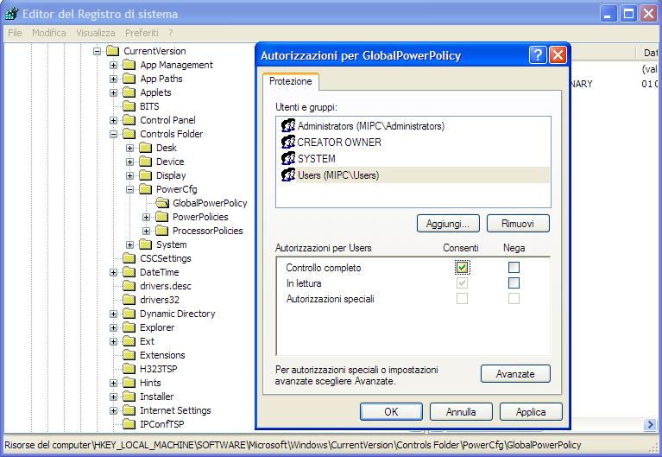Click the Registry Editor title bar icon

point(11,14)
